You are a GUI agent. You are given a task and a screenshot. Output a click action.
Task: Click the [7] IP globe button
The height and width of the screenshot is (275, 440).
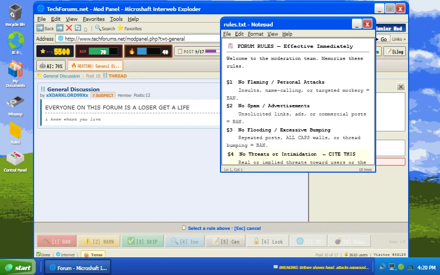(309, 241)
